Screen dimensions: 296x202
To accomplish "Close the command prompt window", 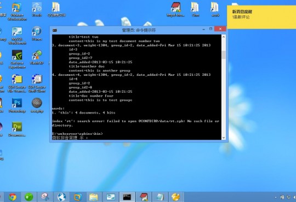I will 220,29.
